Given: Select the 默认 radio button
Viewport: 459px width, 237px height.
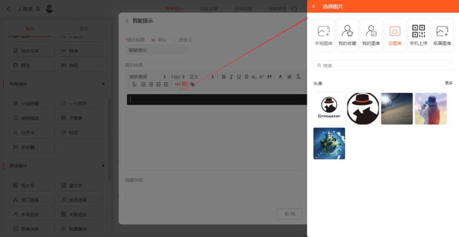Looking at the screenshot, I should [153, 40].
